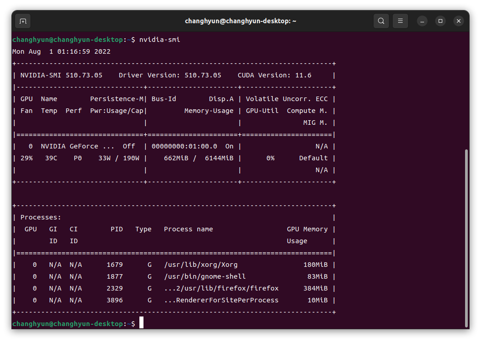Click PID 3896

(x=115, y=300)
